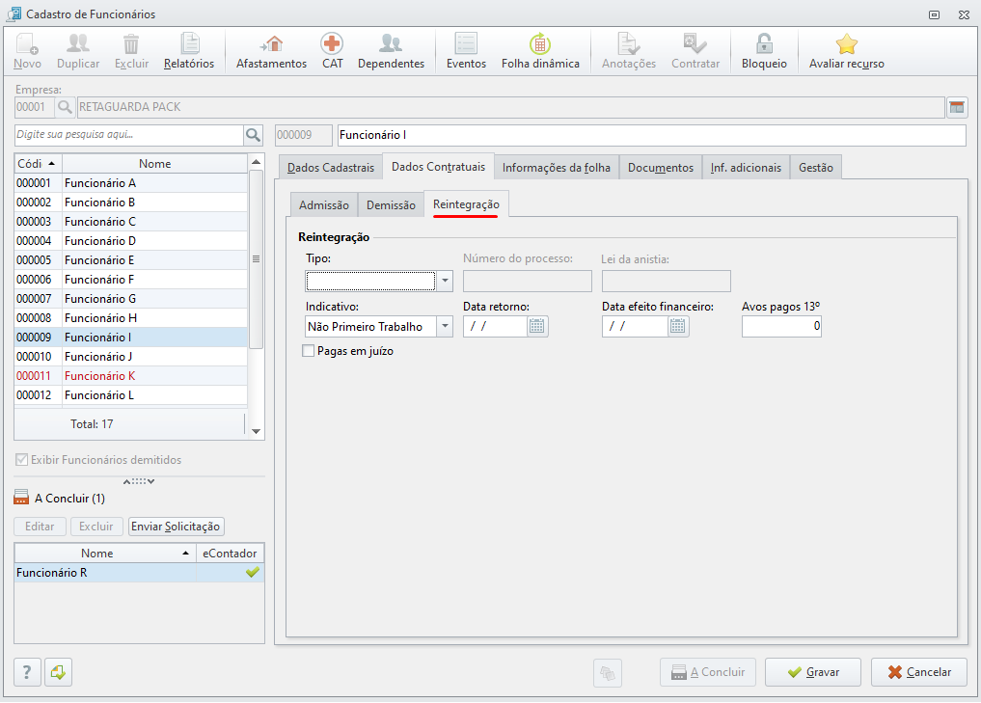Click the CAT red cross icon
This screenshot has width=981, height=703.
(x=332, y=43)
